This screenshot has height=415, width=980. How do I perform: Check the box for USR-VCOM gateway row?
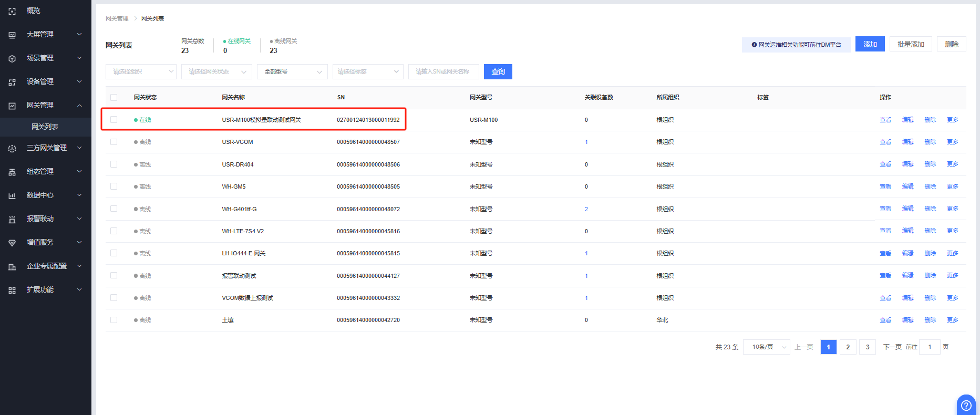point(114,142)
